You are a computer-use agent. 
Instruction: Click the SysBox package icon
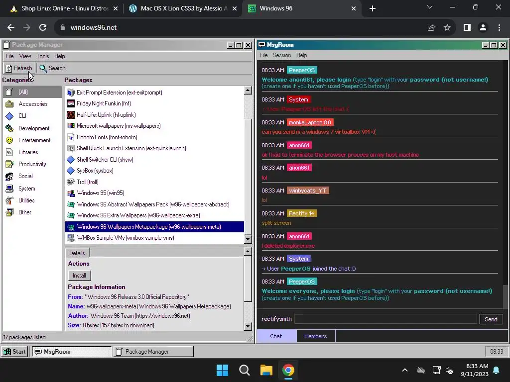click(x=71, y=171)
